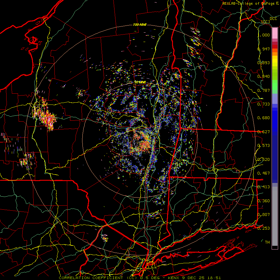Click the DCC label above the color scale
This screenshot has height=280, width=280.
(273, 19)
